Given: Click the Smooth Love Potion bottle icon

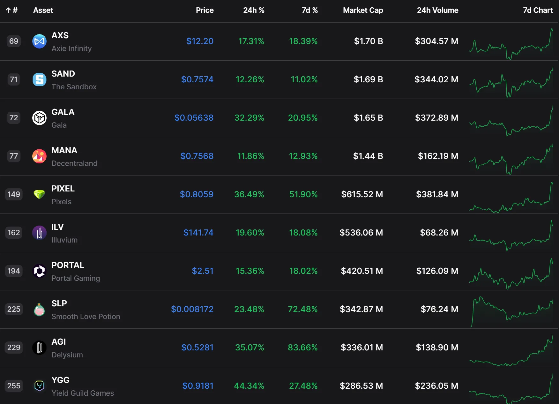Looking at the screenshot, I should click(39, 309).
